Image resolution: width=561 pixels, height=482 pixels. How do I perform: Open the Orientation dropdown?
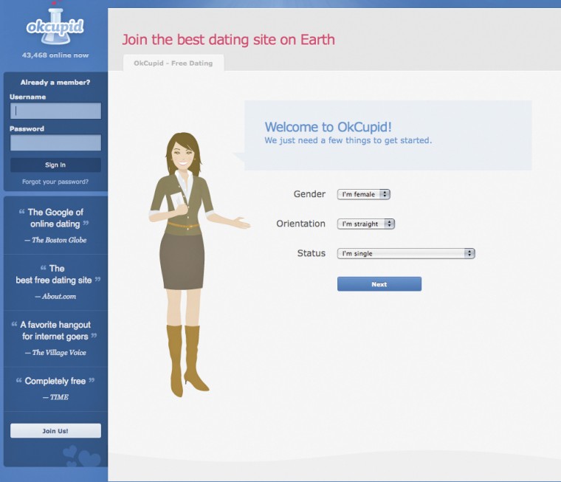point(365,224)
